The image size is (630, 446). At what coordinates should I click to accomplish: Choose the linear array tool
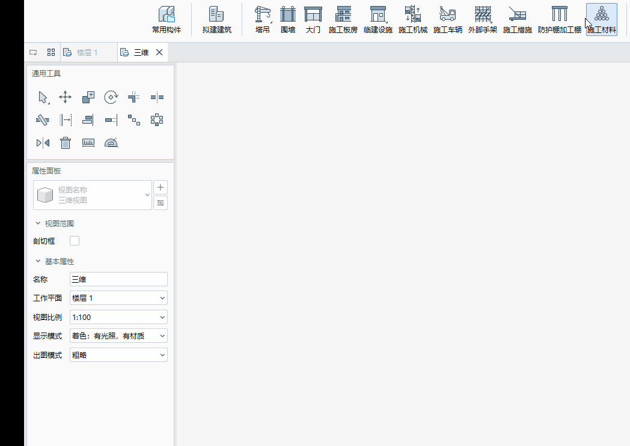134,120
